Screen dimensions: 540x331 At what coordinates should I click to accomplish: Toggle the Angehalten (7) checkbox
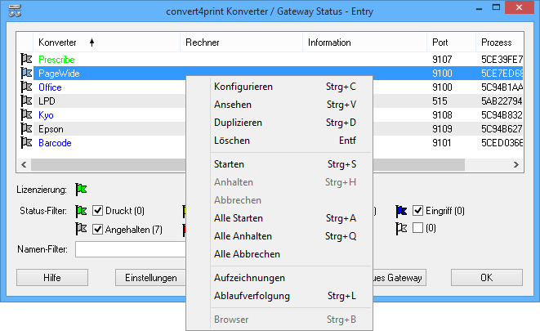click(98, 229)
